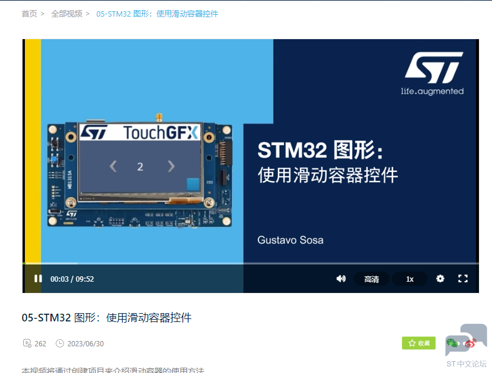This screenshot has width=492, height=373.
Task: Open 全部视频 breadcrumb link
Action: point(66,14)
